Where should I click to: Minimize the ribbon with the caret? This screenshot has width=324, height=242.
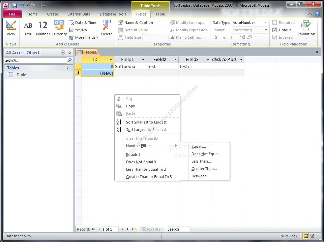click(310, 14)
